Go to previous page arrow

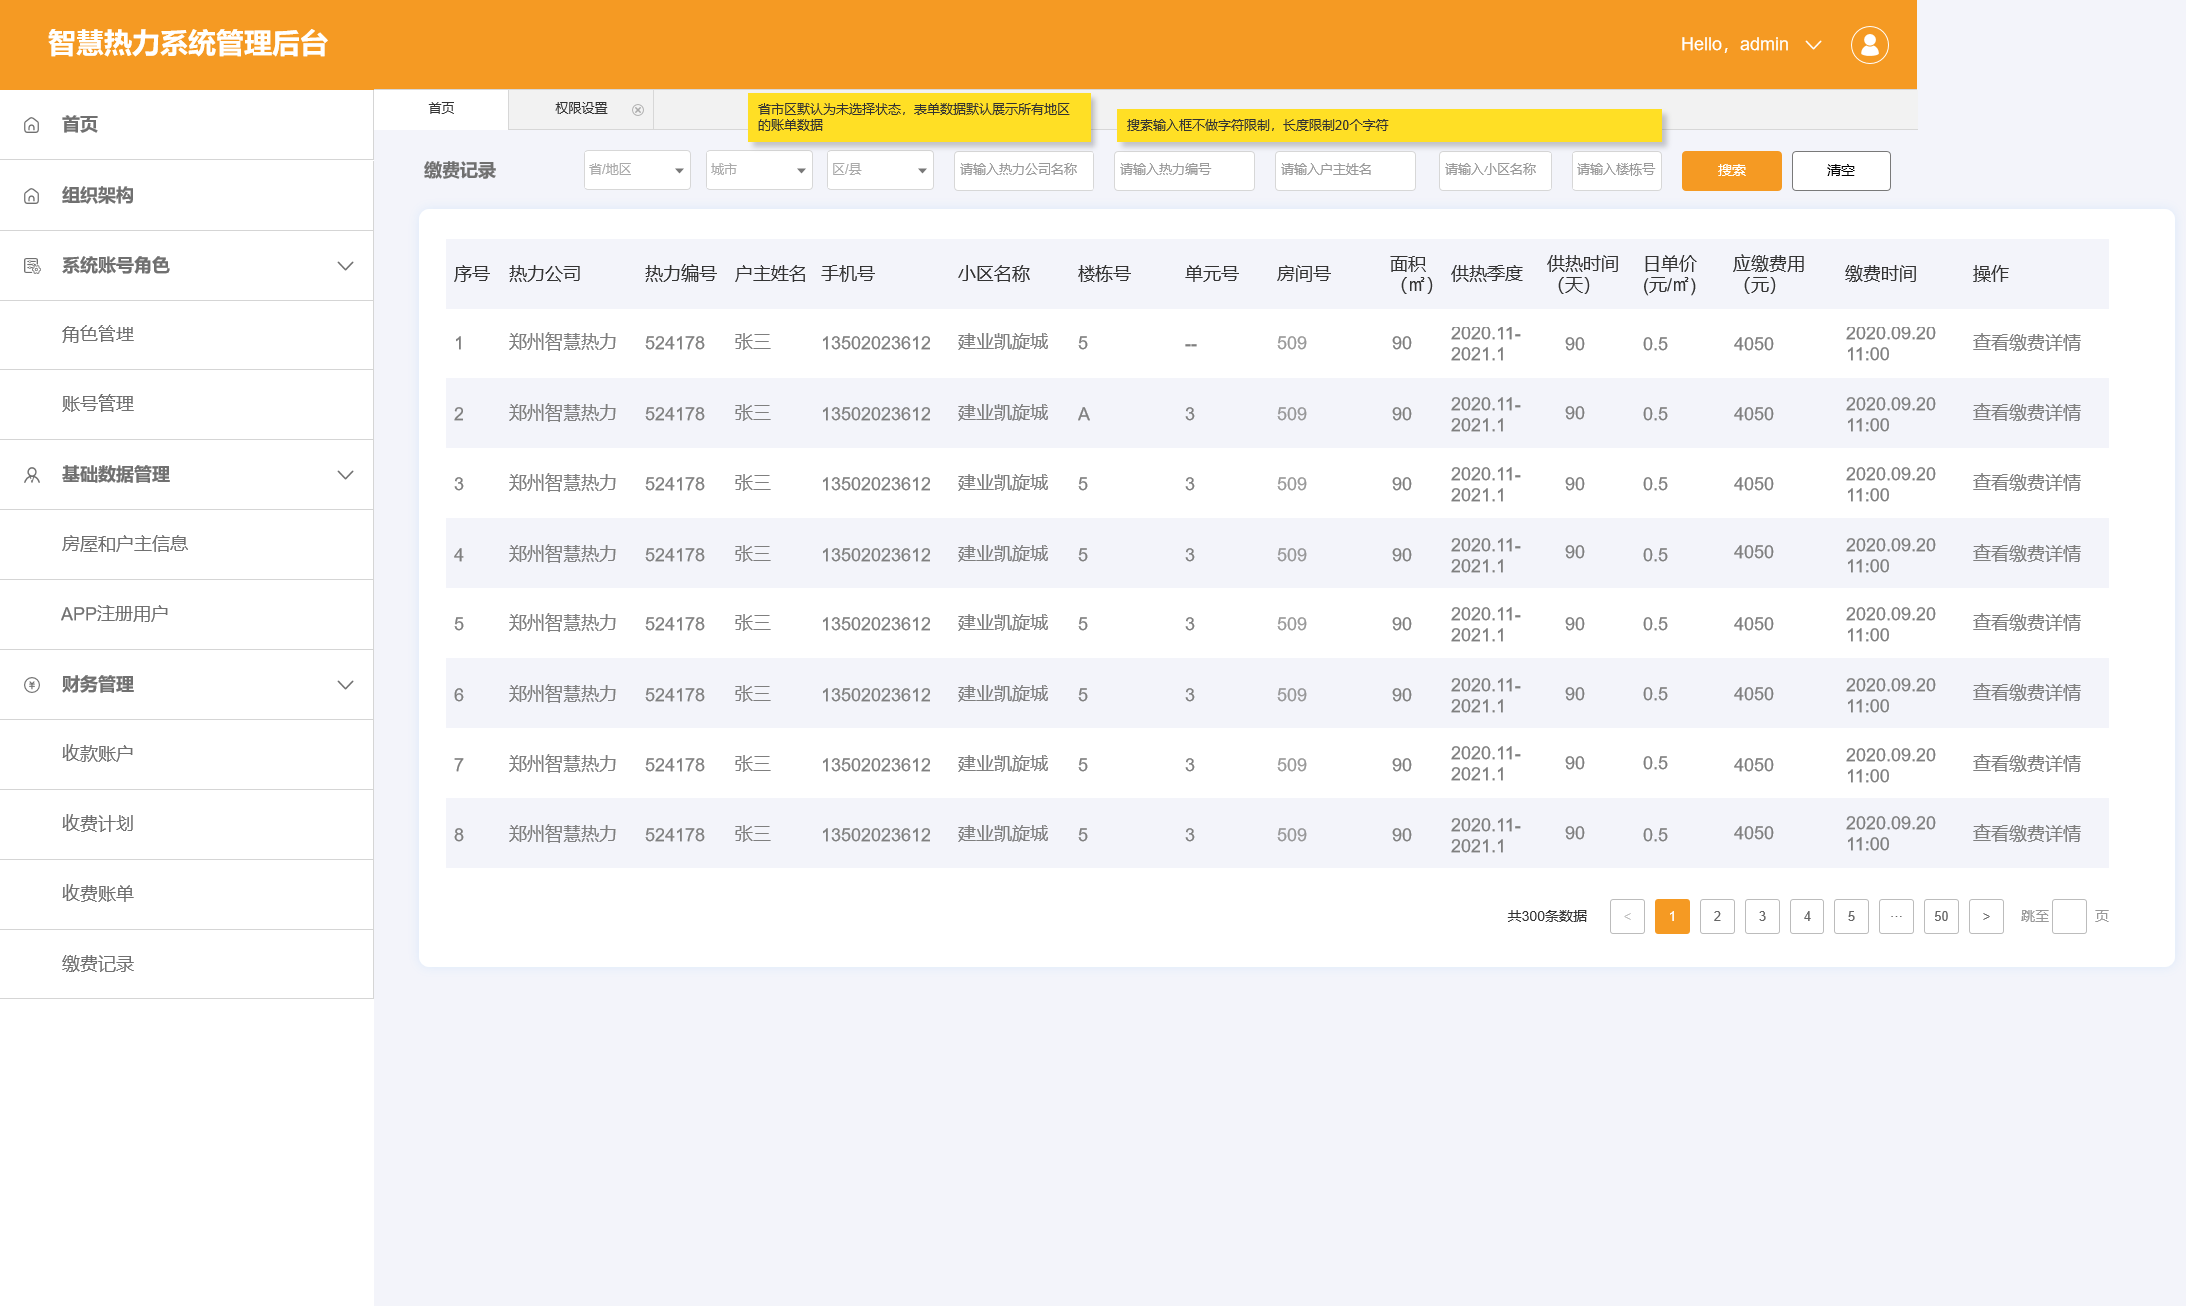[x=1627, y=916]
